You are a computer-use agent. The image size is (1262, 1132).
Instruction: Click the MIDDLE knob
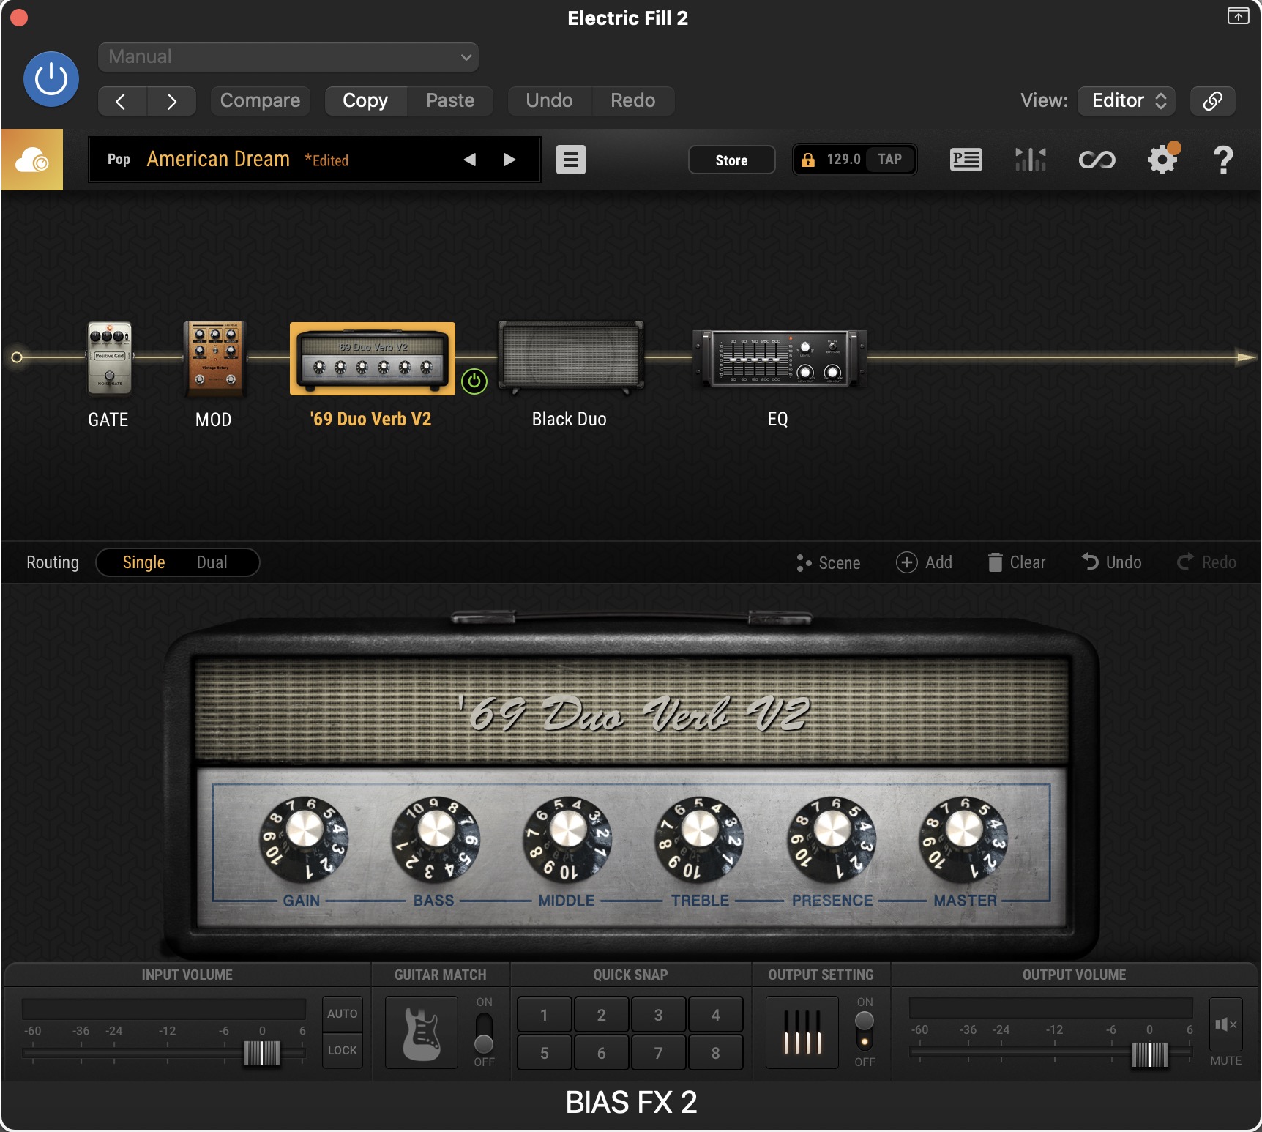pos(567,838)
